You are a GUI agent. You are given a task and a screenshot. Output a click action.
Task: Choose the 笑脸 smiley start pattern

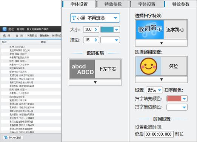(161, 66)
